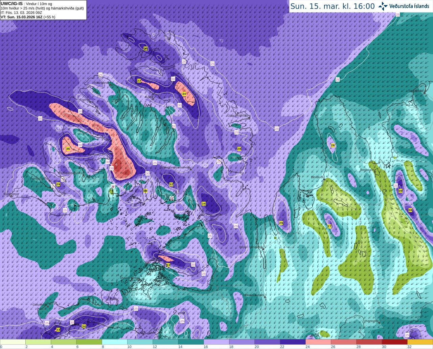Click the Stykkishólmur place label
Viewport: 433px width, 349px height.
(130, 278)
